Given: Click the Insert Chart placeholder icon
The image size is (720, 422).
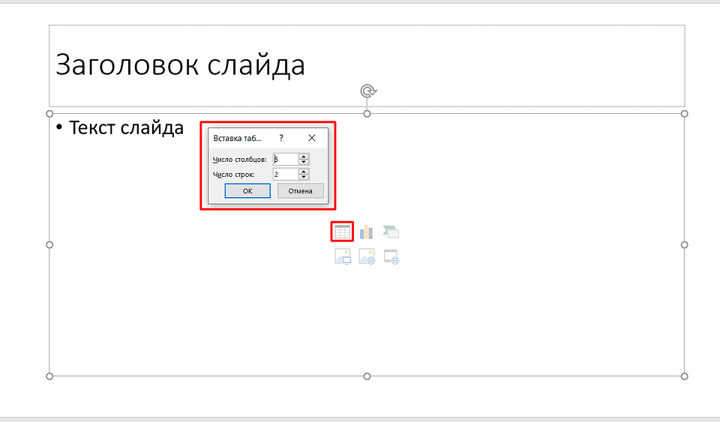Looking at the screenshot, I should 366,232.
